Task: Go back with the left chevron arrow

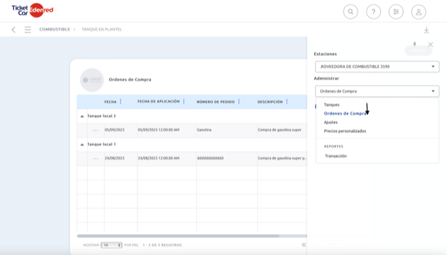Action: (13, 29)
